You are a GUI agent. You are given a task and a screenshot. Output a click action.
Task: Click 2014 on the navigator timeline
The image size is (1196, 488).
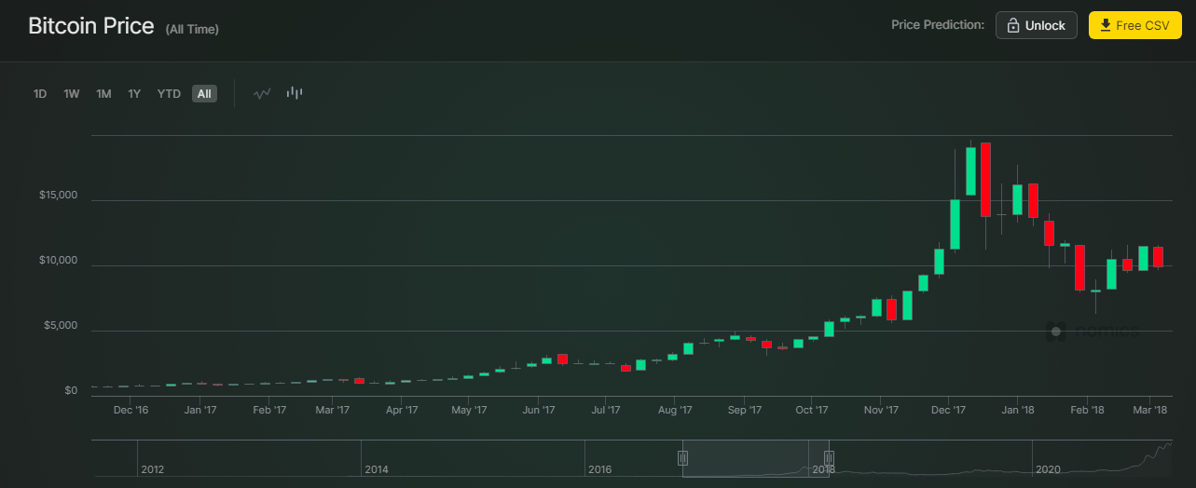[377, 469]
